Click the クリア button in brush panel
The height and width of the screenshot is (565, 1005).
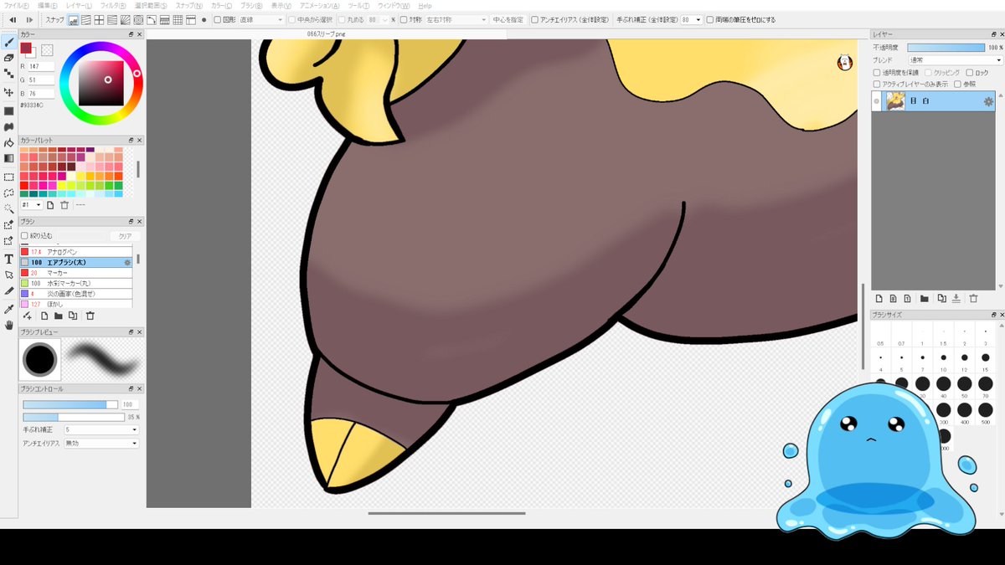coord(125,236)
